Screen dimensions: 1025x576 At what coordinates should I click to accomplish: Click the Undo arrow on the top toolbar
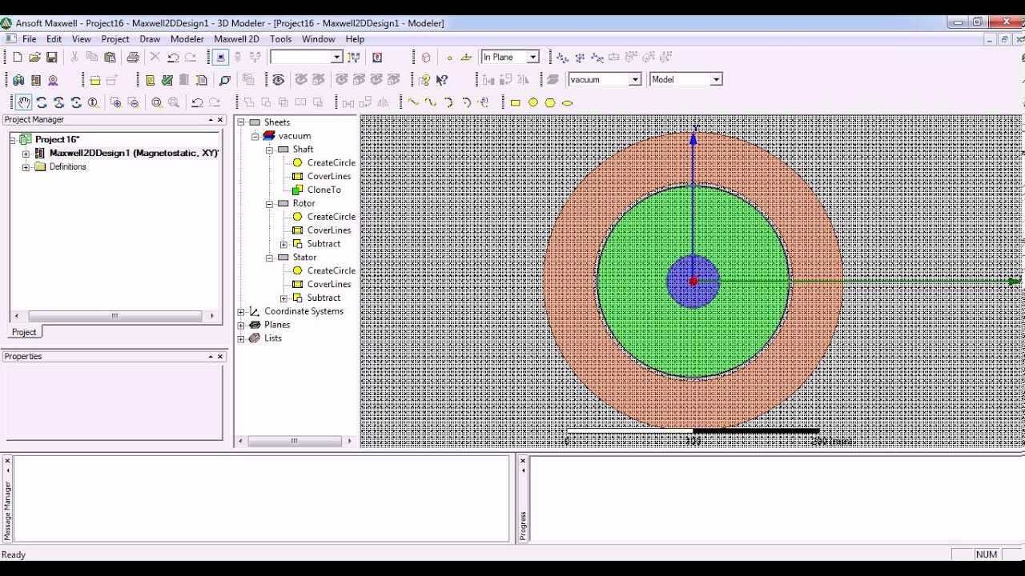coord(173,57)
